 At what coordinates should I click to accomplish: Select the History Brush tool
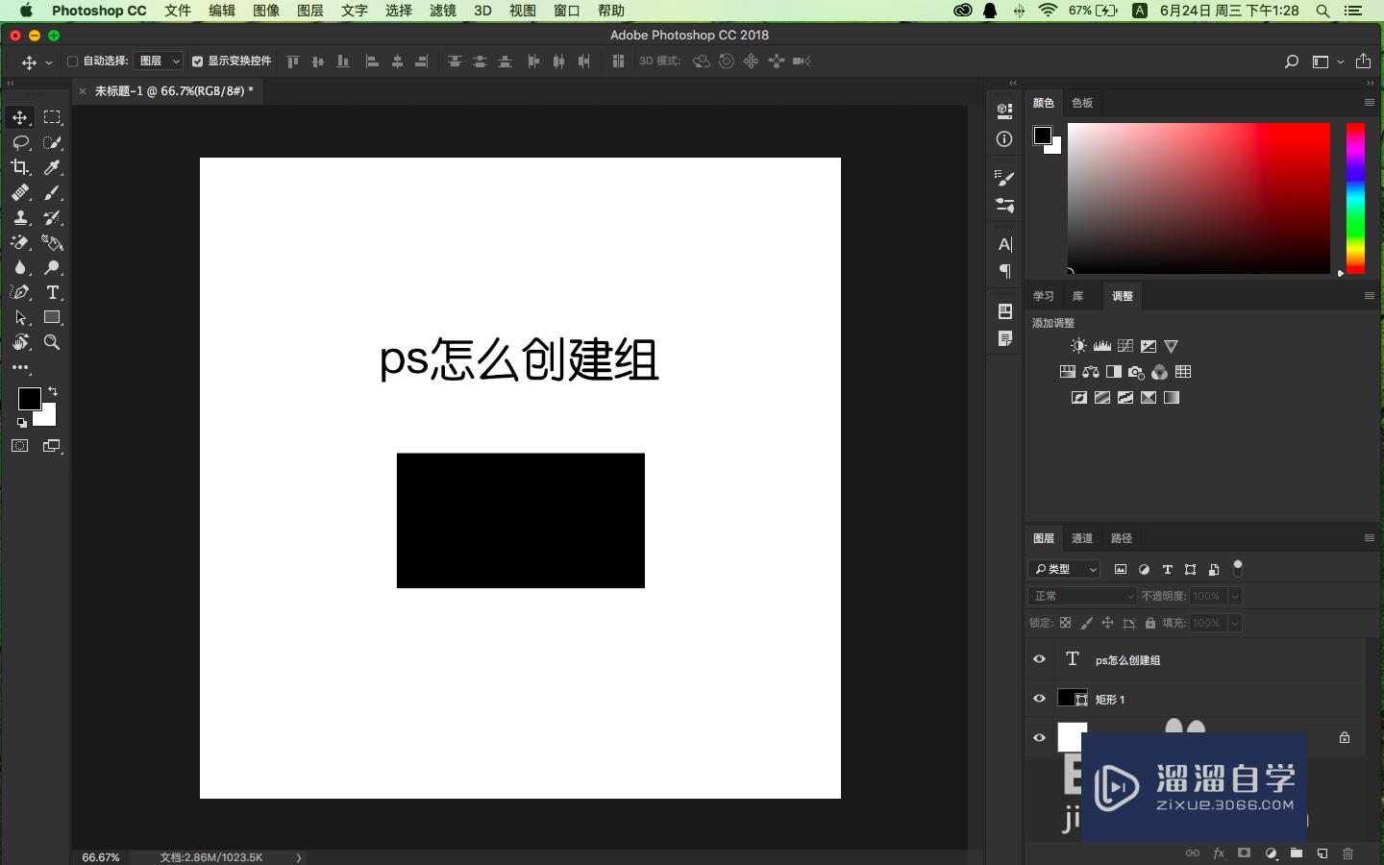tap(53, 217)
